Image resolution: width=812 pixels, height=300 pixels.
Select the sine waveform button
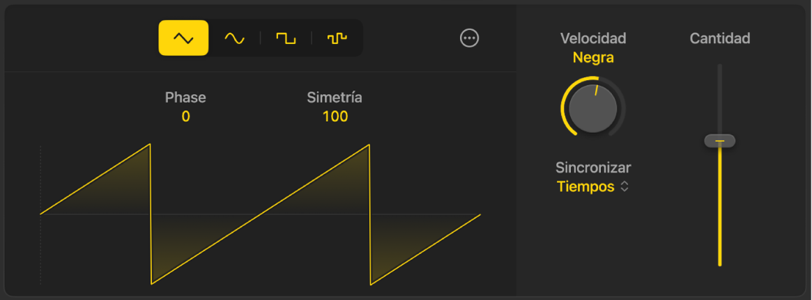click(x=234, y=38)
